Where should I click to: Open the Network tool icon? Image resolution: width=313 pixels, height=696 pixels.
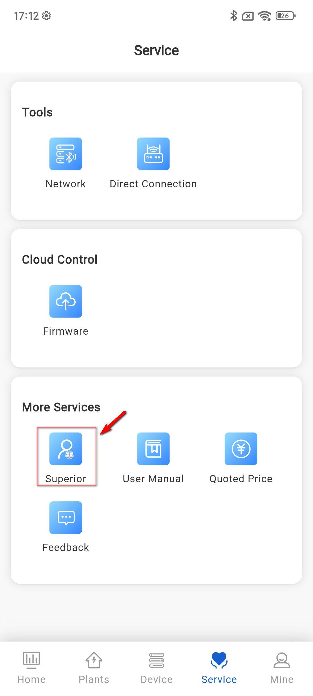(66, 154)
